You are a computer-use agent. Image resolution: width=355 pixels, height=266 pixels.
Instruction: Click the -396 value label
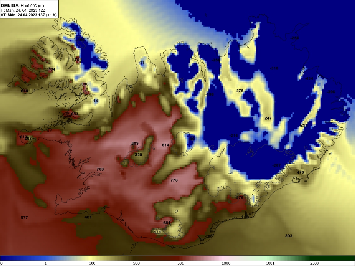coord(331,92)
